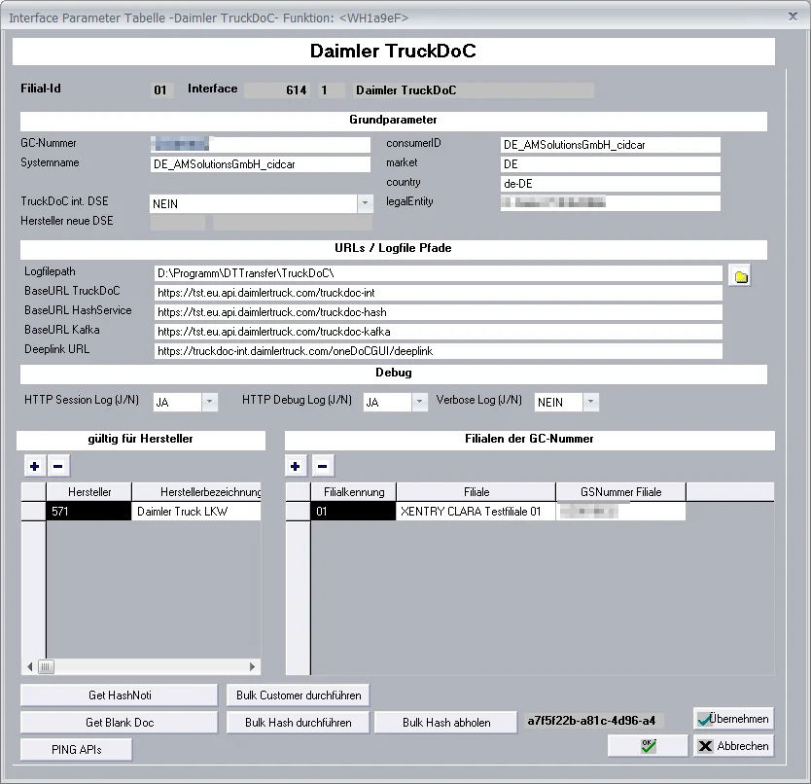Select the row header of Hersteller 571
Screen dimensions: 811x784
click(34, 512)
